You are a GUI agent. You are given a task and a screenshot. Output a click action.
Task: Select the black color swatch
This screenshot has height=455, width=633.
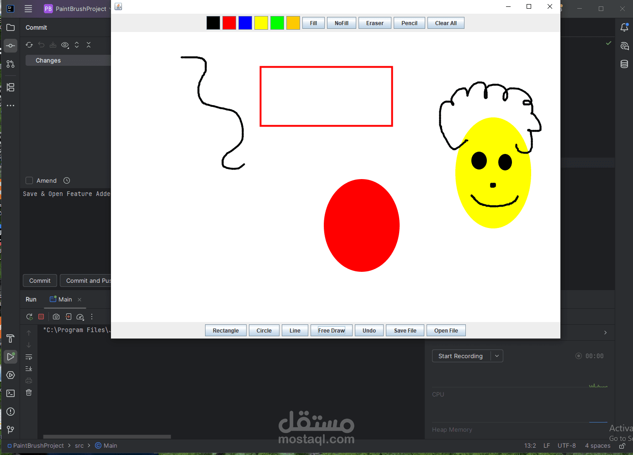pos(213,23)
